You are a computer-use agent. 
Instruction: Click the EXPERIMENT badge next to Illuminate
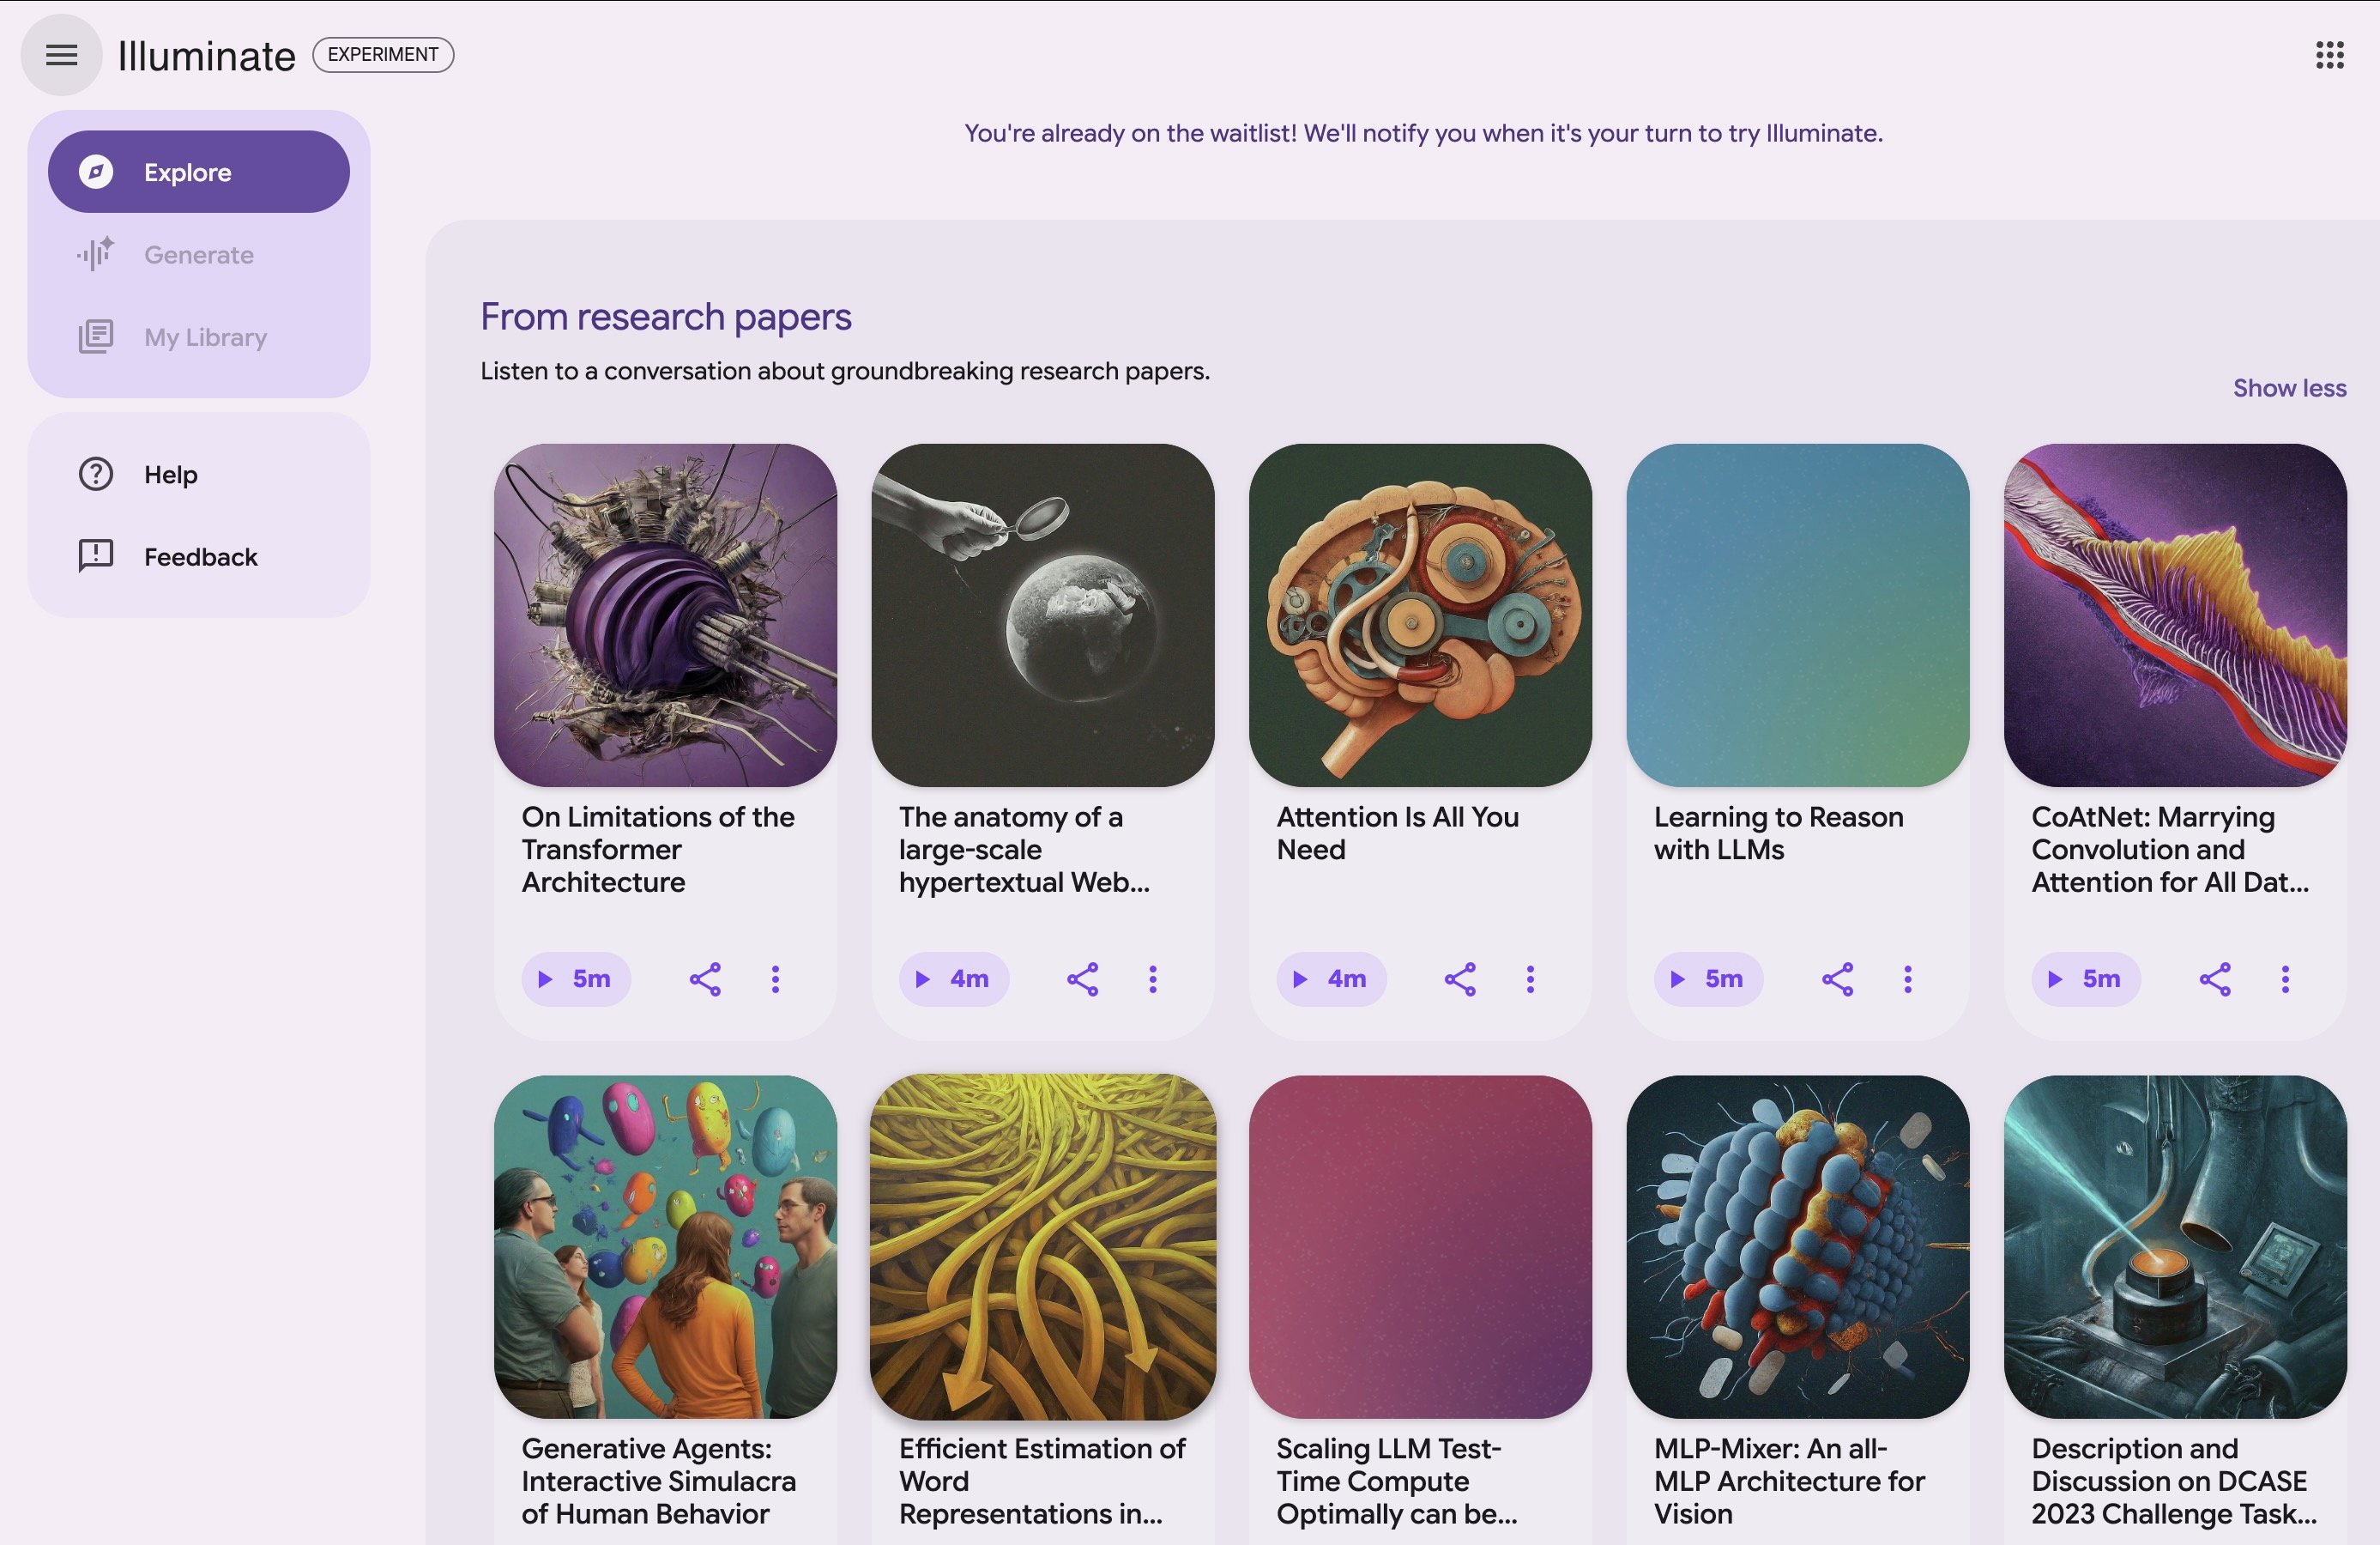pos(382,55)
